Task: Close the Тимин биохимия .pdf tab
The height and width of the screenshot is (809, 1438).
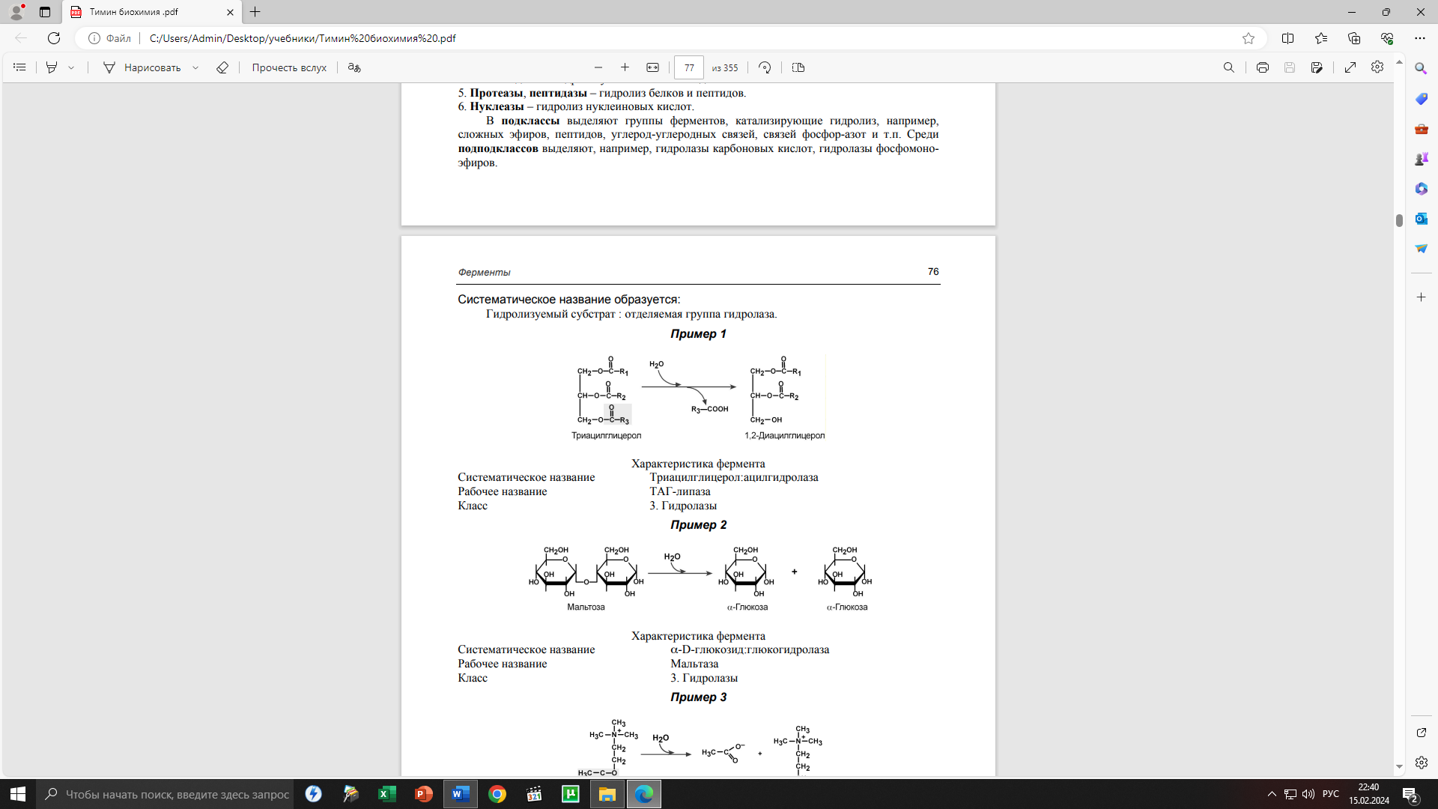Action: coord(230,12)
